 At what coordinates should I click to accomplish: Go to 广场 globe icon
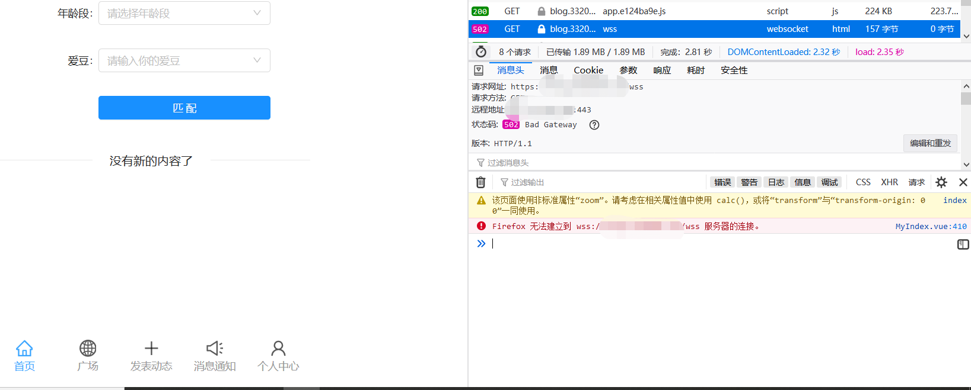pyautogui.click(x=88, y=348)
